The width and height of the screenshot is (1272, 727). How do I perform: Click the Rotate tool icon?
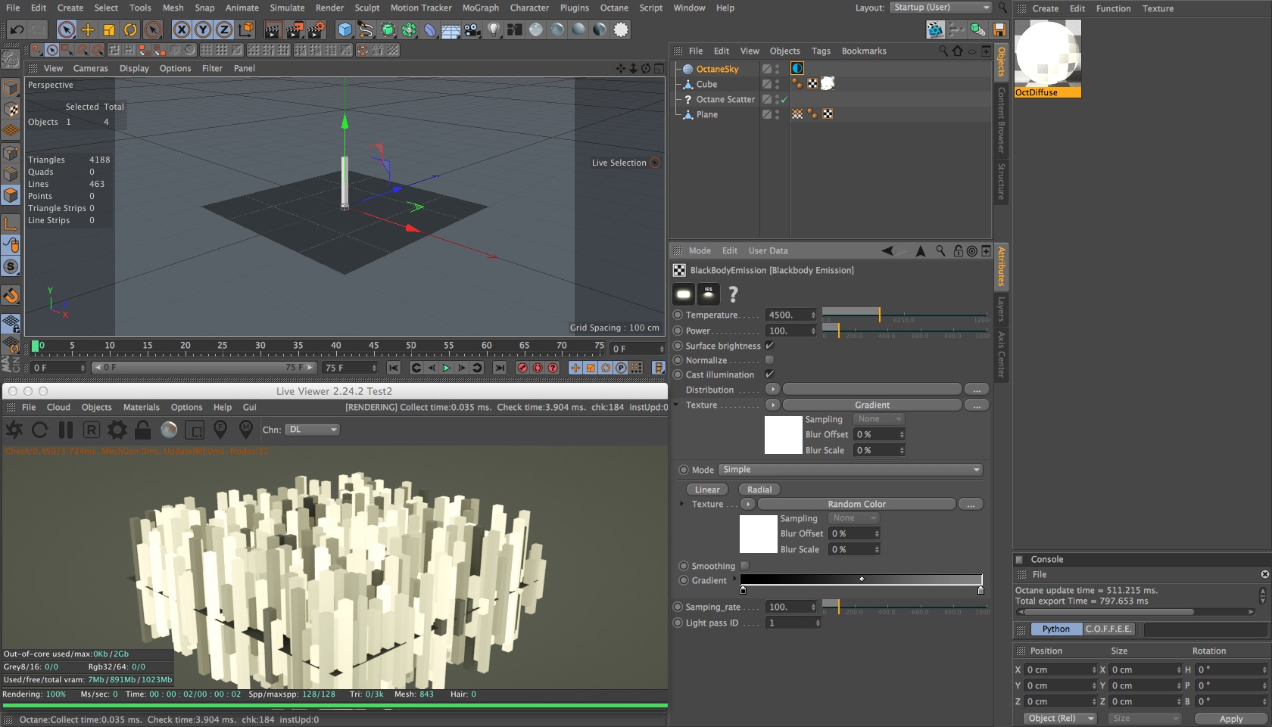pos(130,30)
